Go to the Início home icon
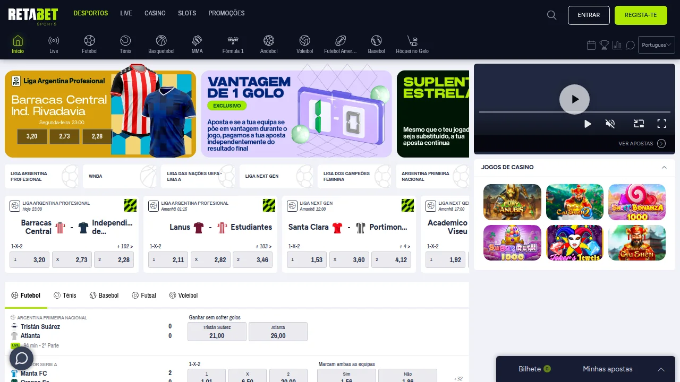Viewport: 680px width, 382px height. coord(18,41)
